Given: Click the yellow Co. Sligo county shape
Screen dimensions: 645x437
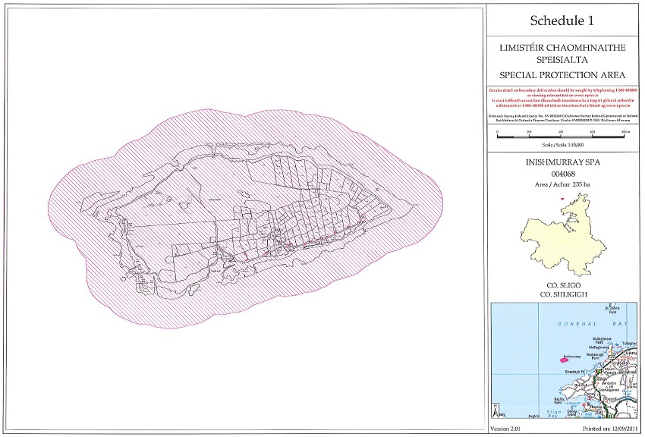Looking at the screenshot, I should pos(565,239).
